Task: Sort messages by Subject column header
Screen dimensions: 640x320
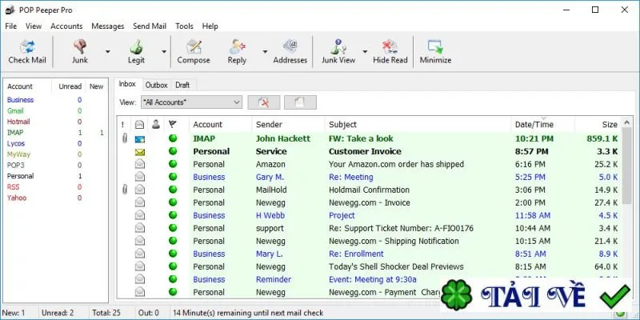Action: pyautogui.click(x=418, y=125)
